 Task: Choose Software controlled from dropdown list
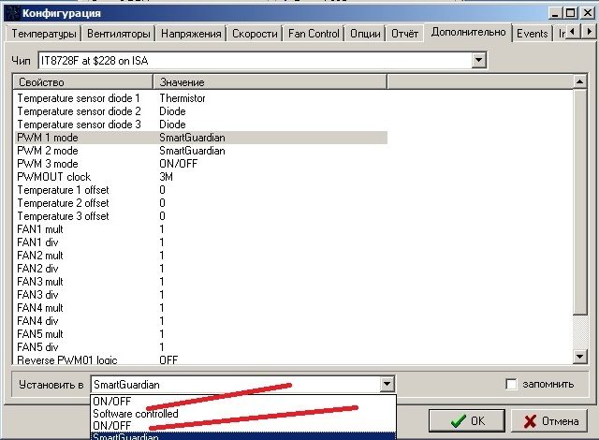[x=135, y=413]
